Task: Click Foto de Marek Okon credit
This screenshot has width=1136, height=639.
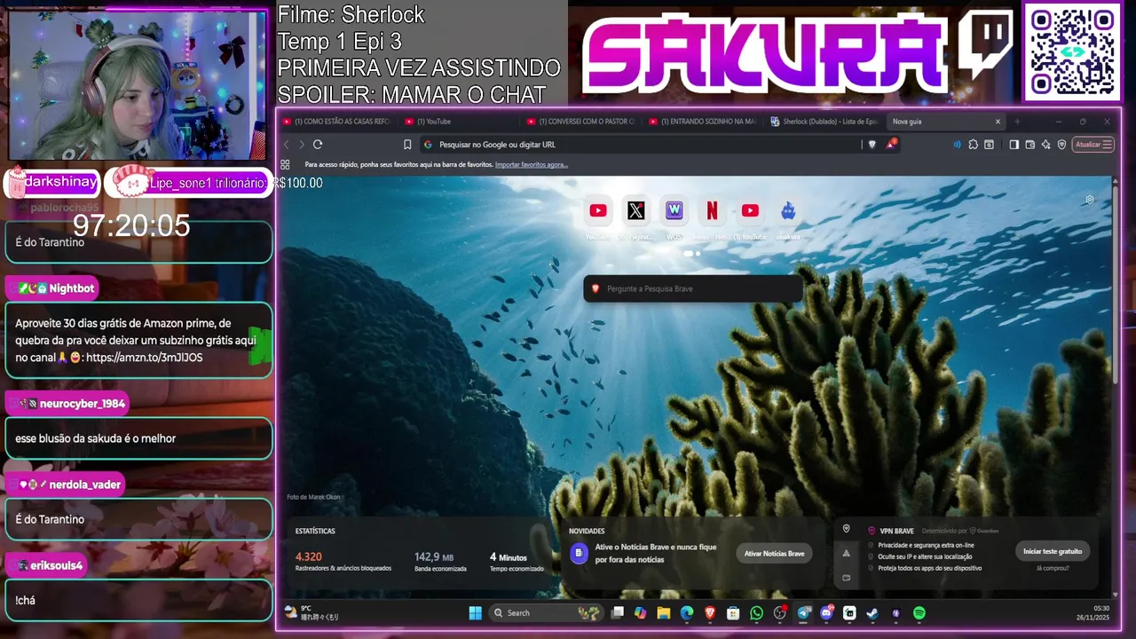Action: pos(313,497)
